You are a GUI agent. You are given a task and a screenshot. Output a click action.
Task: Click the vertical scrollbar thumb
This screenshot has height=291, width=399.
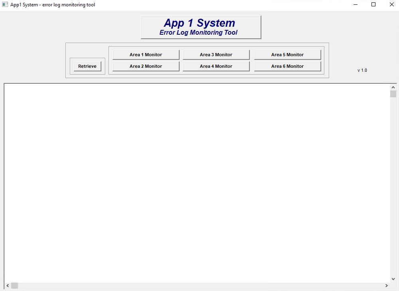[393, 94]
